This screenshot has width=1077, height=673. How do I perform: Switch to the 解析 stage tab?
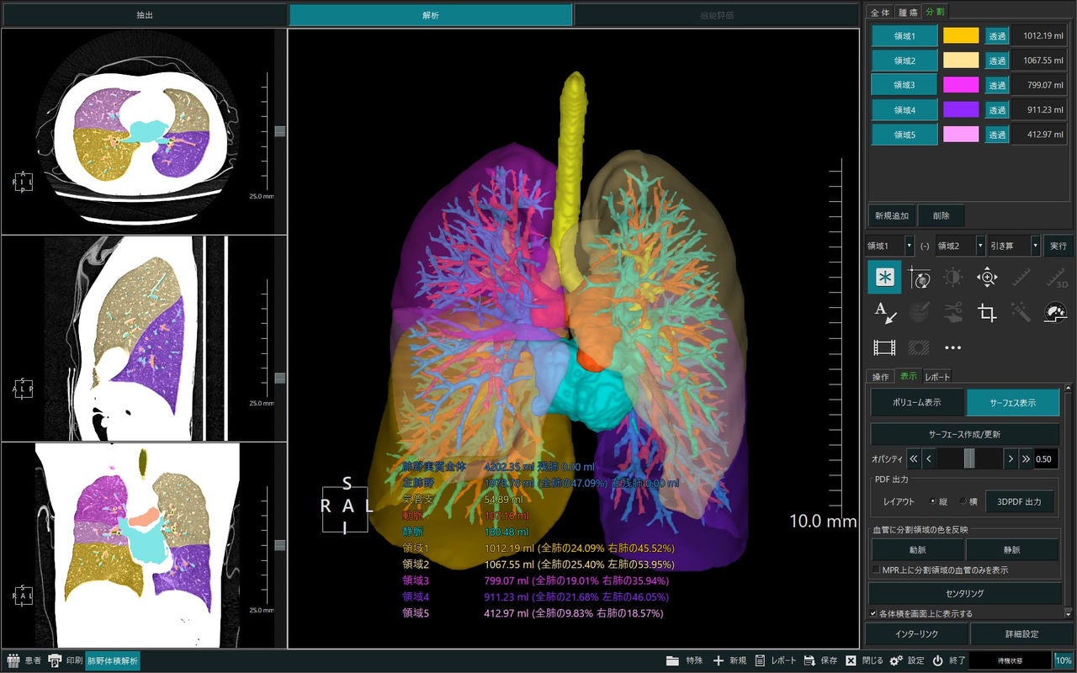coord(431,15)
